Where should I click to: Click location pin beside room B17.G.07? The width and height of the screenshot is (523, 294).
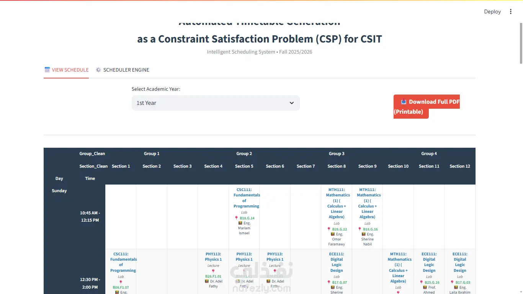tap(329, 282)
